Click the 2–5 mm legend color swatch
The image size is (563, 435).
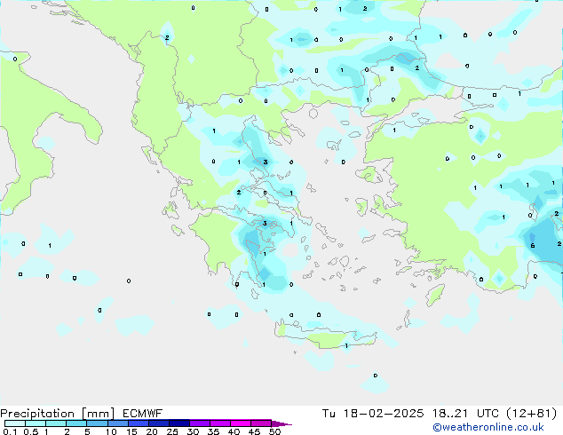coord(76,423)
